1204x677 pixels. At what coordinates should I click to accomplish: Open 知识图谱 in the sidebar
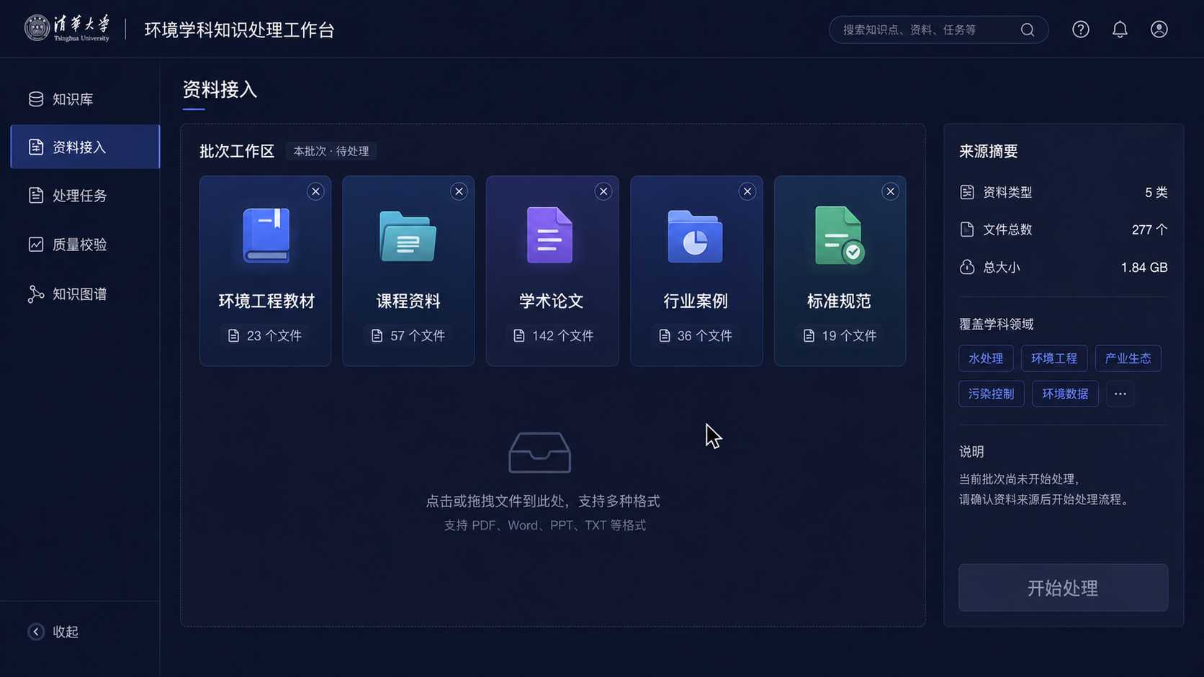pyautogui.click(x=85, y=294)
